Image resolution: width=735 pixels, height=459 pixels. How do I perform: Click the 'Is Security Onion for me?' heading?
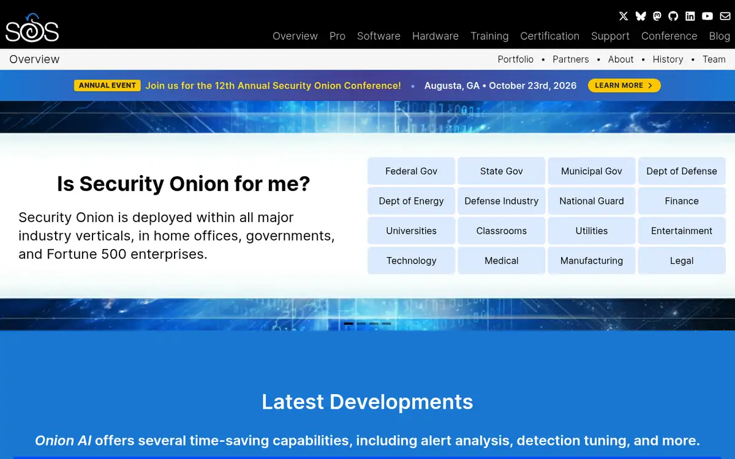pyautogui.click(x=184, y=184)
